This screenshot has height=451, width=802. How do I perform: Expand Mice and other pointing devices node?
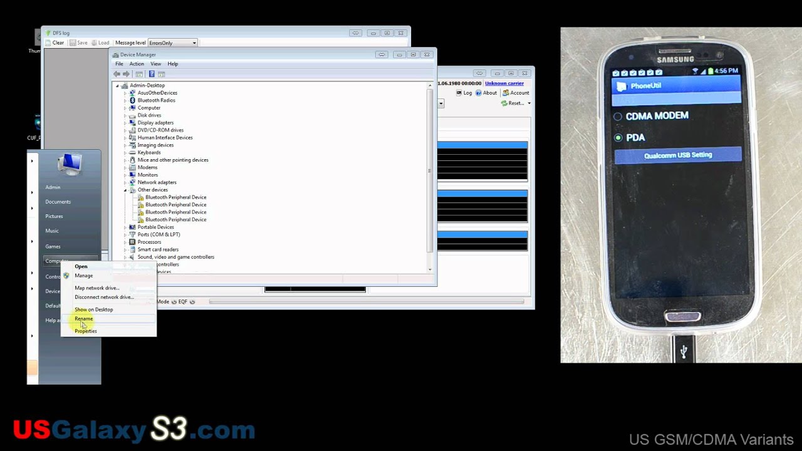pyautogui.click(x=125, y=160)
